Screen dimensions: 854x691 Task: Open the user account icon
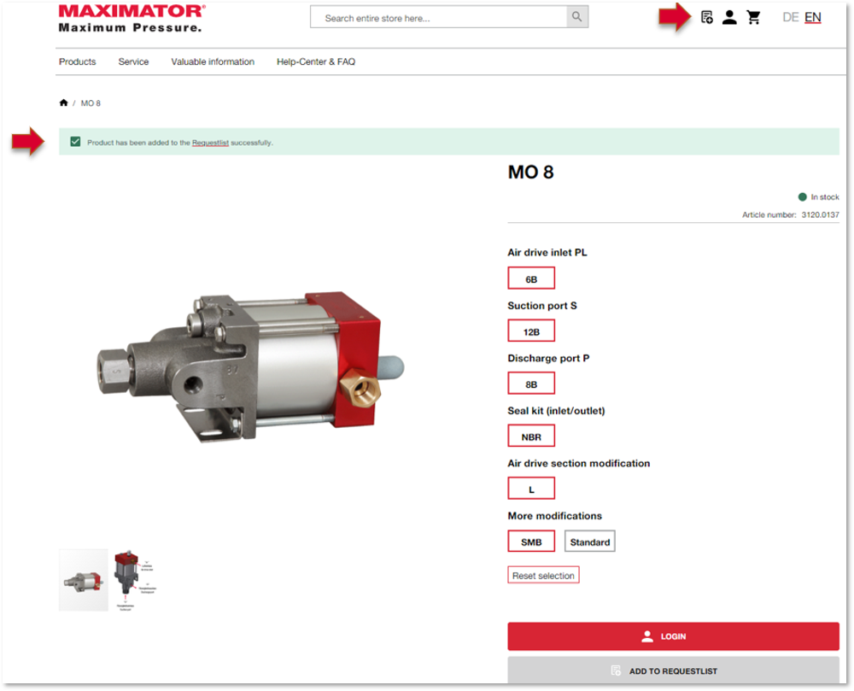pyautogui.click(x=729, y=17)
